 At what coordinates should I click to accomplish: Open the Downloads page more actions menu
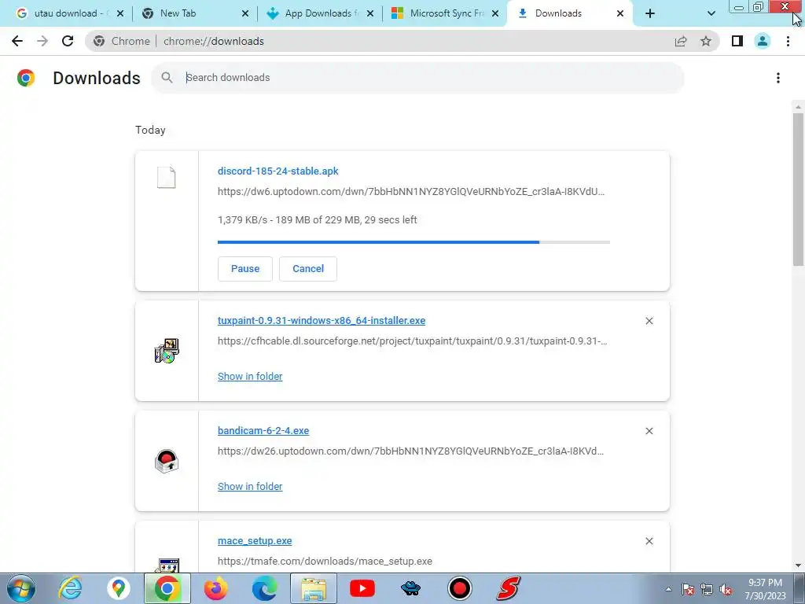coord(778,78)
